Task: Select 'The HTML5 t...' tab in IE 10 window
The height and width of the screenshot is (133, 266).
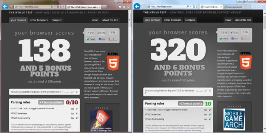Action: tap(211, 7)
